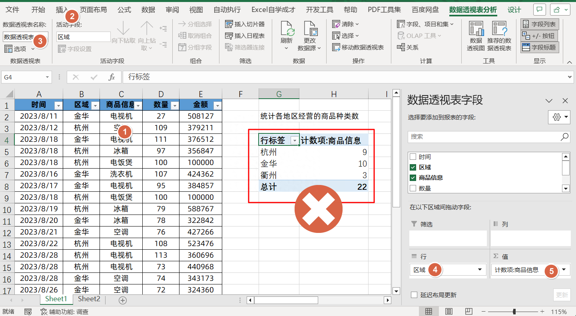This screenshot has height=316, width=576.
Task: Click 选项 button under pivot table name
Action: (x=20, y=49)
